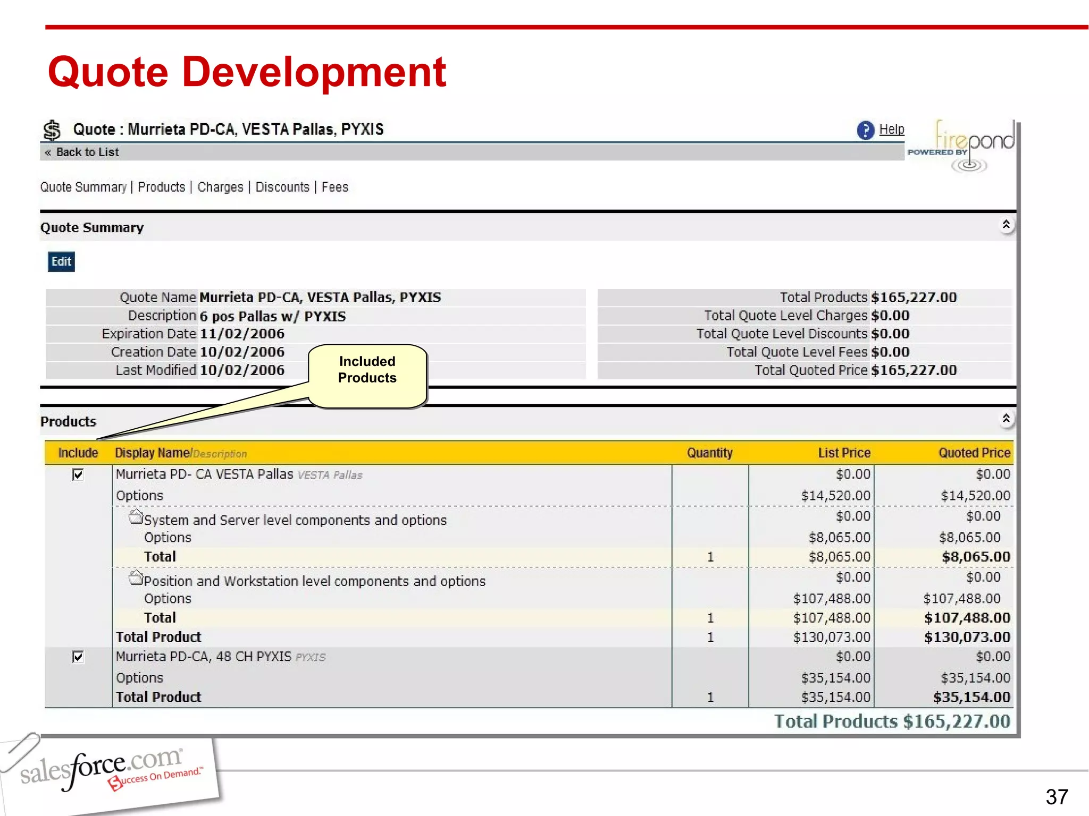The image size is (1089, 816).
Task: Jump to the Discounts section link
Action: click(282, 187)
